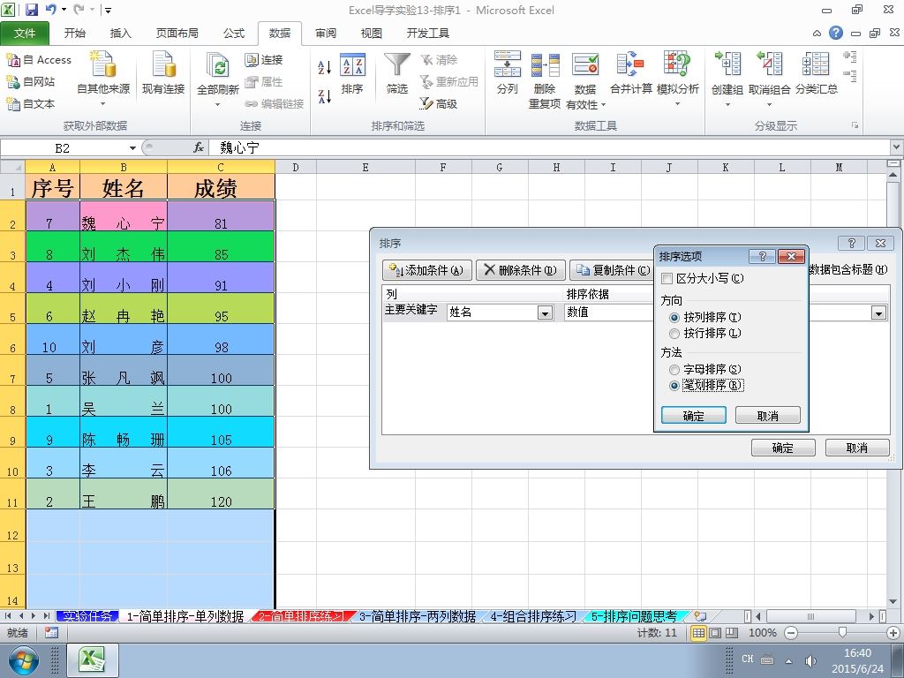Click the Undo arrow icon

pos(50,9)
